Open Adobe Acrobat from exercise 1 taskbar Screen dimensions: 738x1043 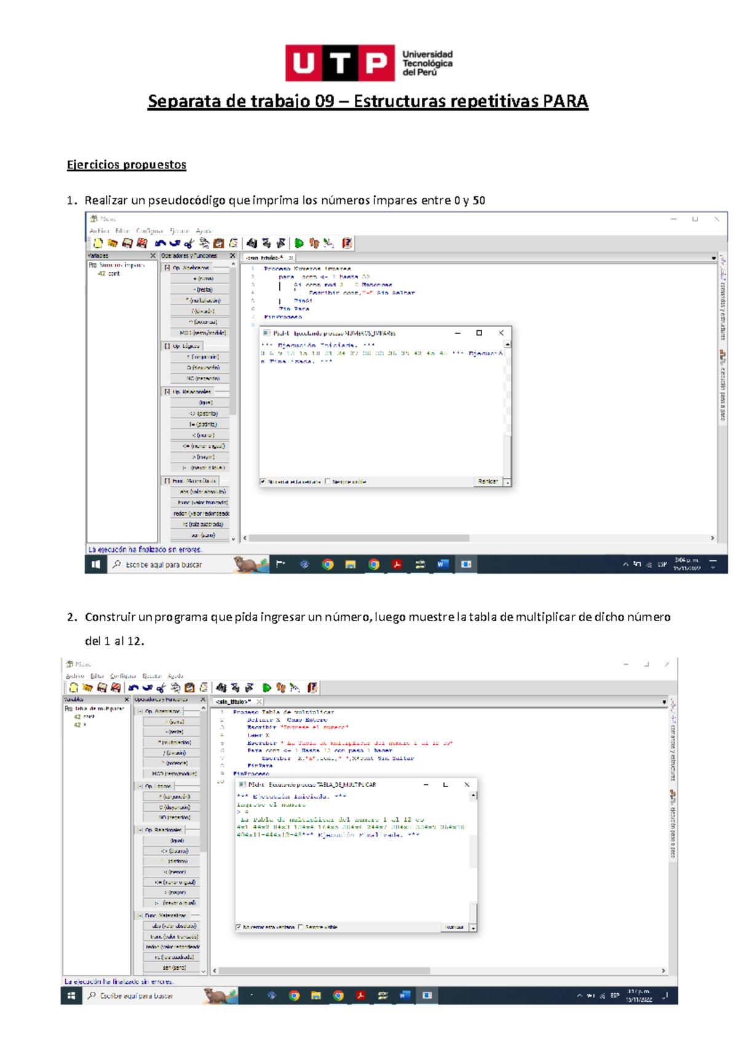click(x=397, y=565)
